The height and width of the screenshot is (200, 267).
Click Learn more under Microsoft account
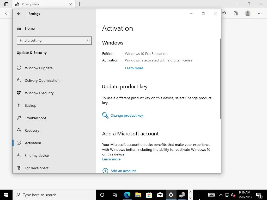pyautogui.click(x=111, y=159)
